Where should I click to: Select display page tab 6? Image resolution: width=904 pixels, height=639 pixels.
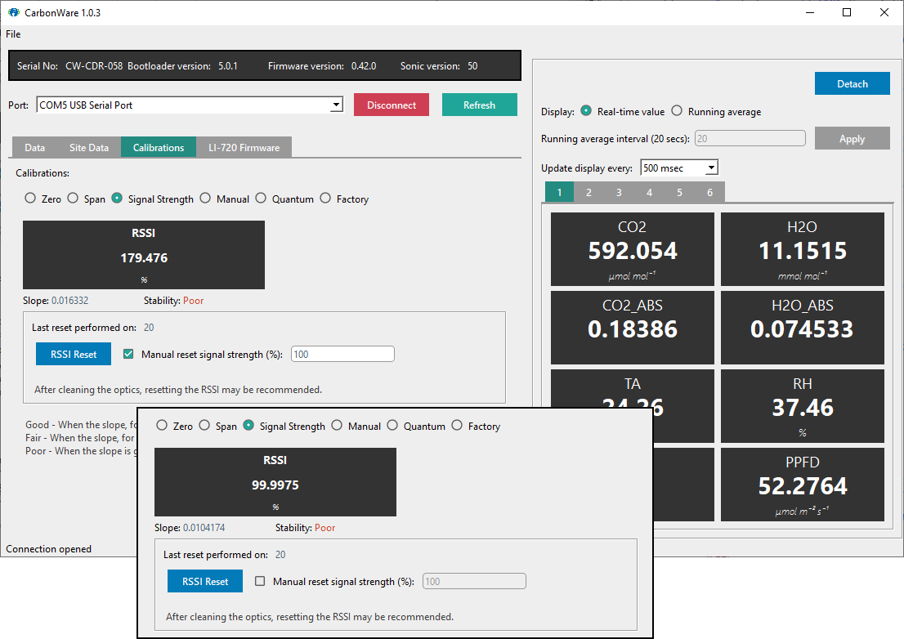(x=709, y=193)
